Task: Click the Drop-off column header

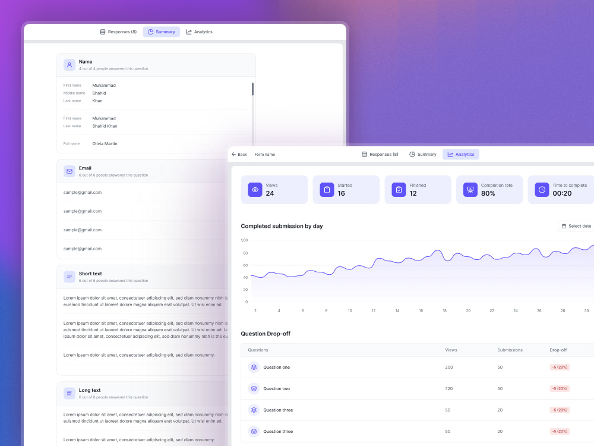Action: pos(558,350)
